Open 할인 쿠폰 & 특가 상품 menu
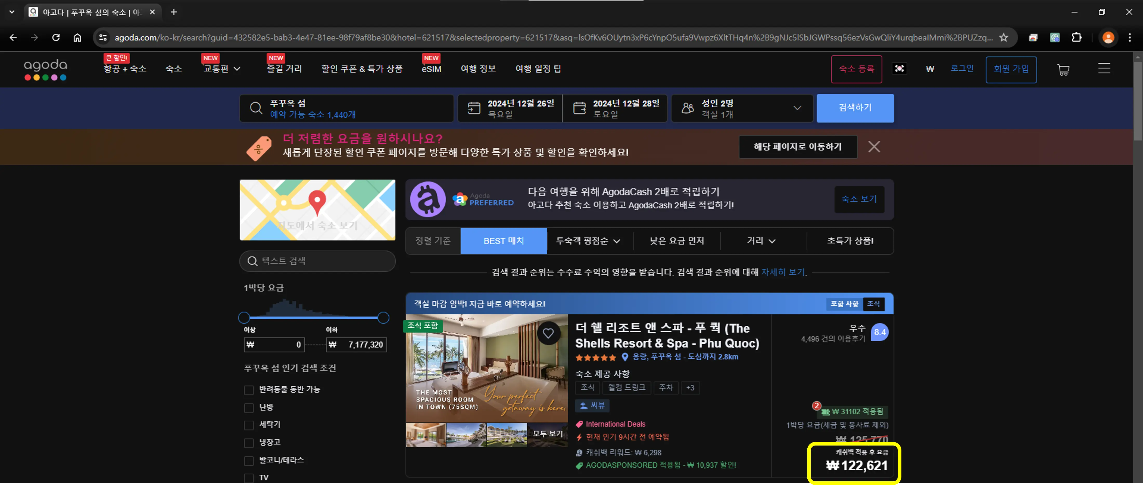The image size is (1143, 485). click(x=362, y=69)
